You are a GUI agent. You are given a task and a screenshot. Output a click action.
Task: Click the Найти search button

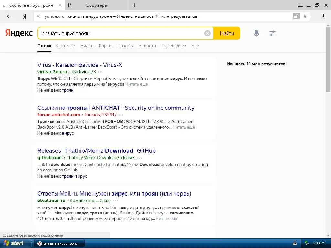pos(227,33)
